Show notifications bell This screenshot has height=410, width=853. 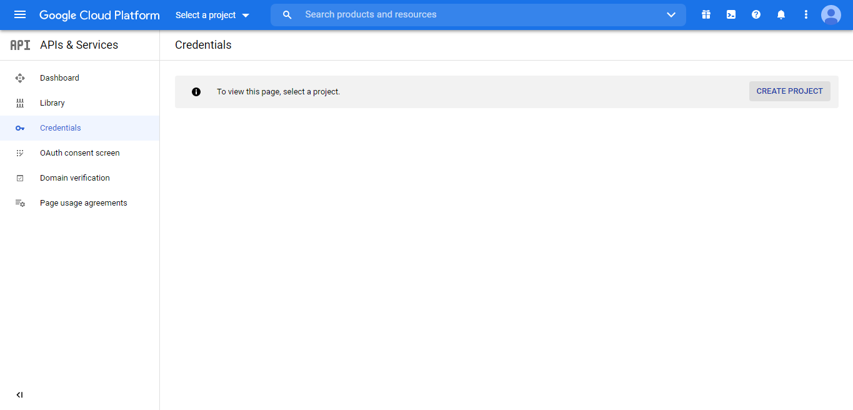click(781, 15)
